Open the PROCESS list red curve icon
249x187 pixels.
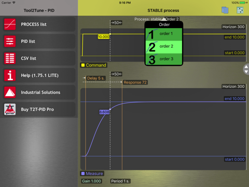(10, 24)
